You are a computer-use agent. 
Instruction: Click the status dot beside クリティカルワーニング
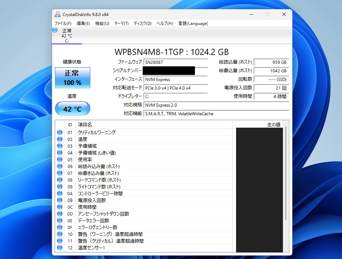(x=60, y=132)
